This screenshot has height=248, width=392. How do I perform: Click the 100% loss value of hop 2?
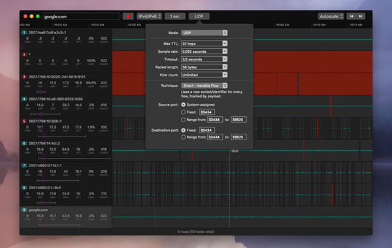click(91, 61)
